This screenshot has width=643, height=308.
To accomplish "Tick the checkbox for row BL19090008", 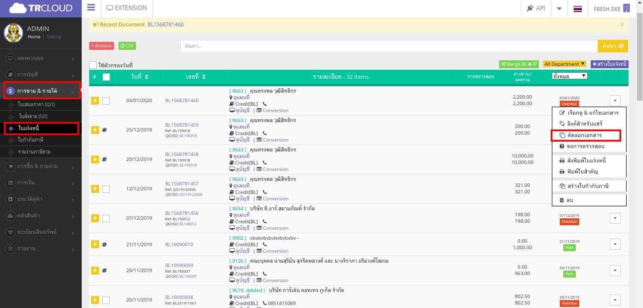I will coord(106,300).
